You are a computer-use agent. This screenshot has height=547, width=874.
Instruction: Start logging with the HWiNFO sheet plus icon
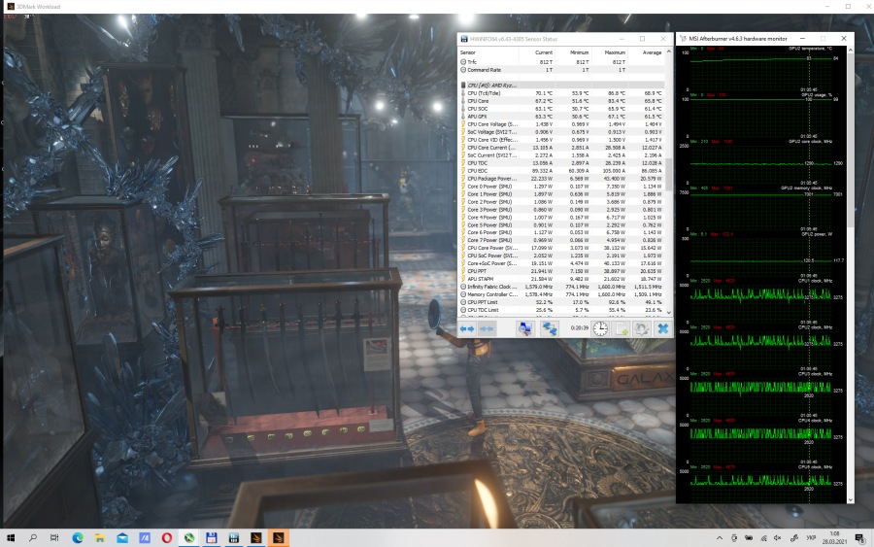(622, 329)
